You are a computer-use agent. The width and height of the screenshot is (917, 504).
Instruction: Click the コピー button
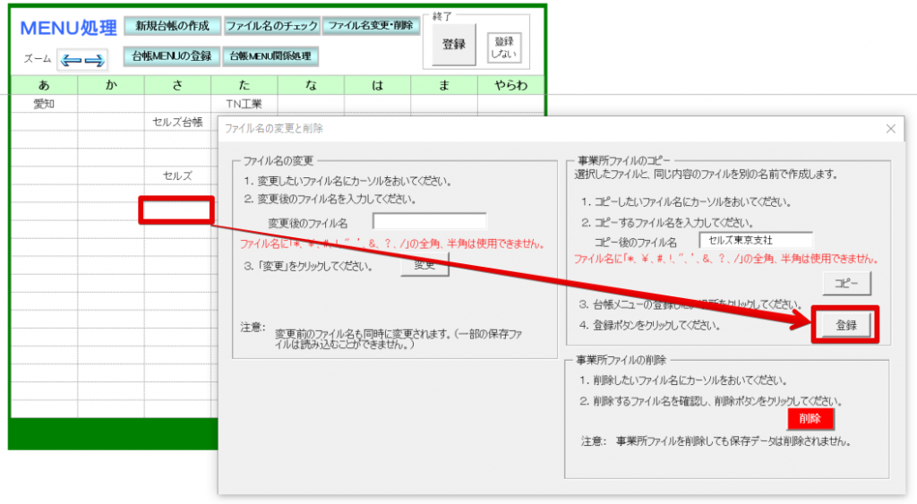pos(846,283)
